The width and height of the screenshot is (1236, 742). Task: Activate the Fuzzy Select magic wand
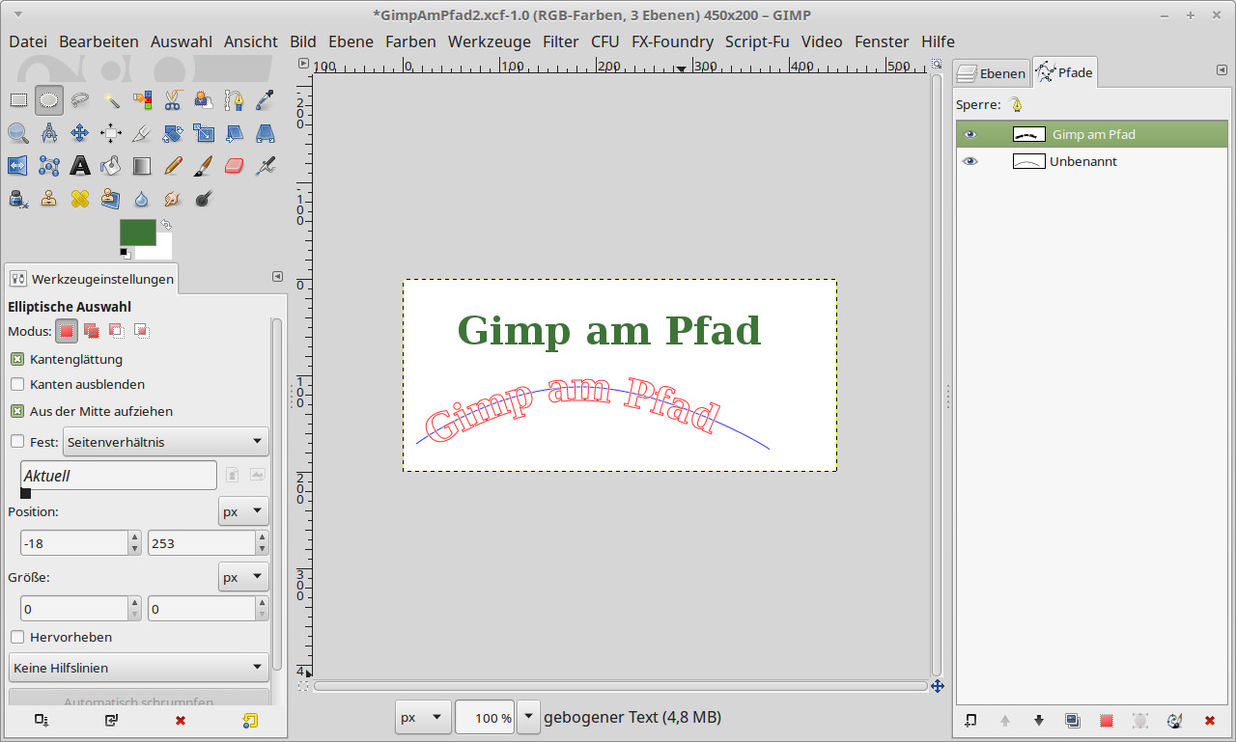(111, 99)
